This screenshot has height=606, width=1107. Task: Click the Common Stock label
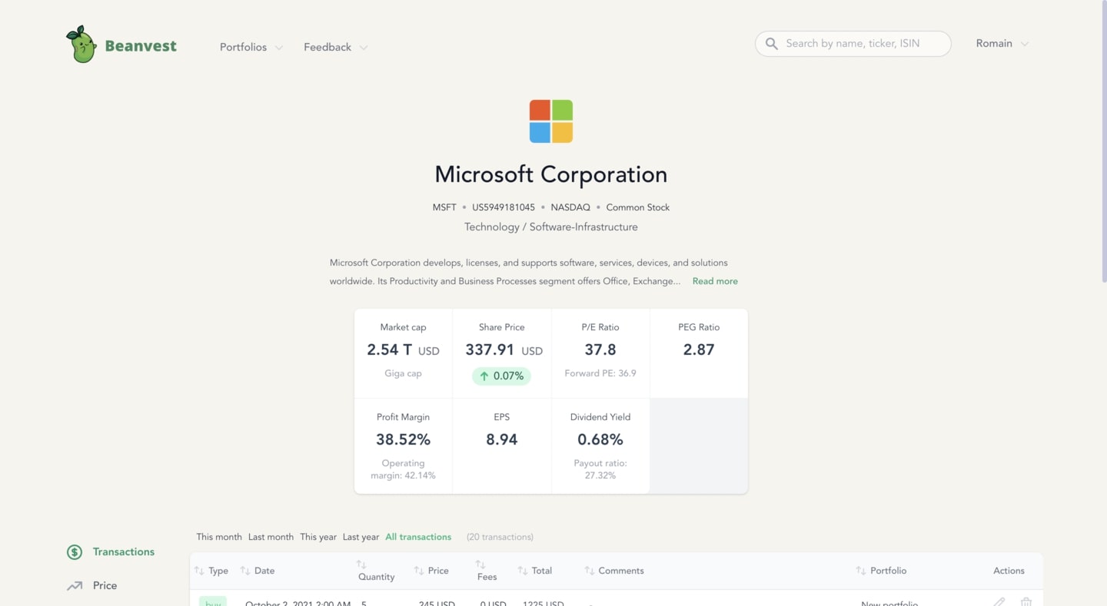(638, 207)
